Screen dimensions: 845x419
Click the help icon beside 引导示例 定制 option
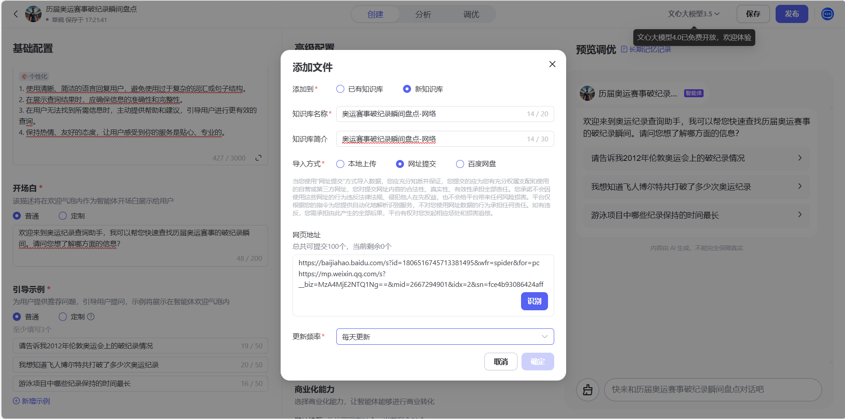(91, 316)
